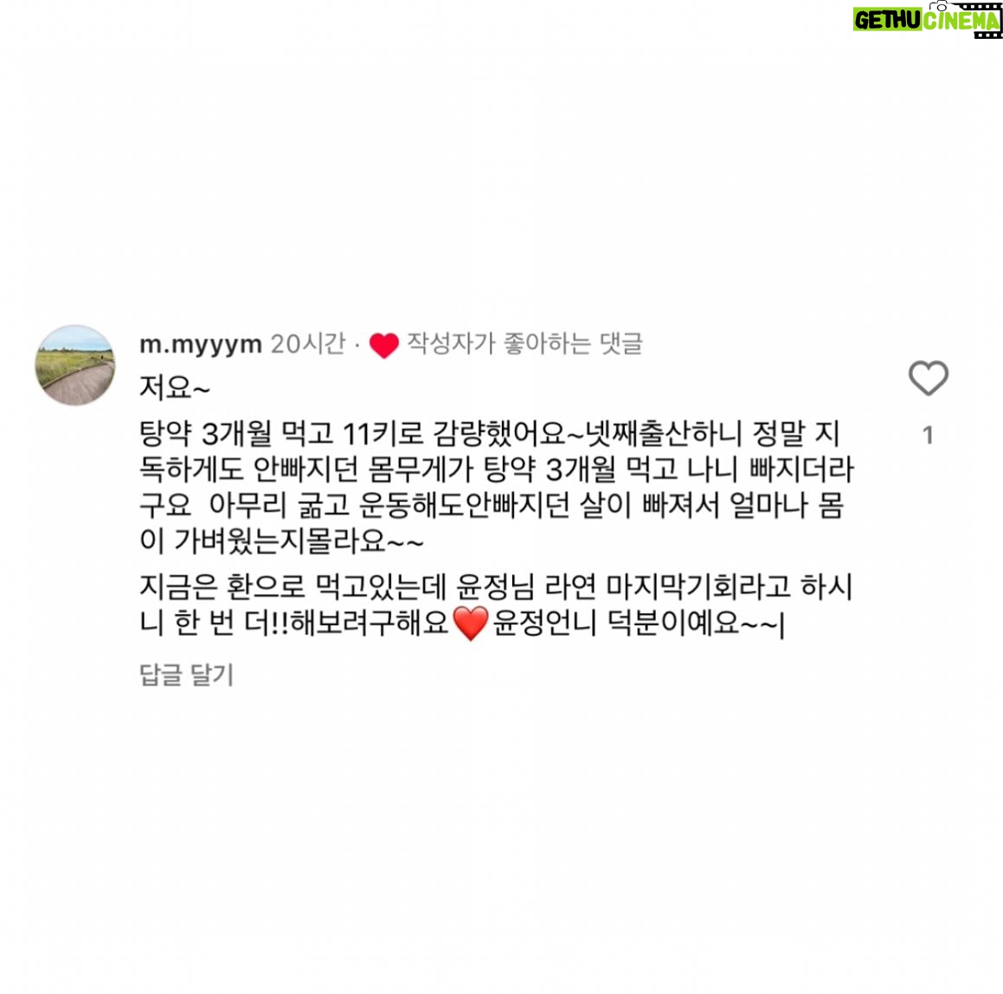Click the camera icon atop the watermark logo

coord(938,6)
